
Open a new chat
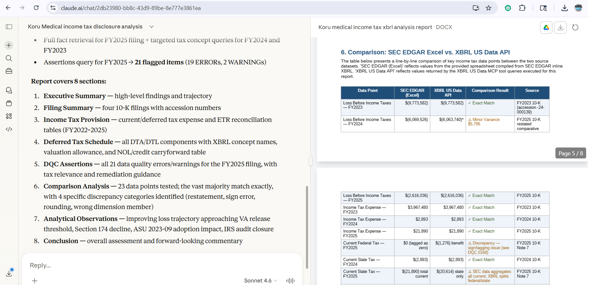point(9,45)
